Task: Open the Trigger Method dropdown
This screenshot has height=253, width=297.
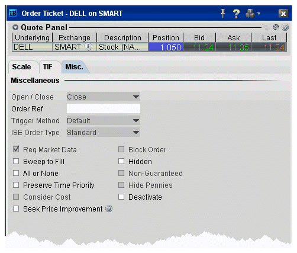Action: [x=104, y=120]
